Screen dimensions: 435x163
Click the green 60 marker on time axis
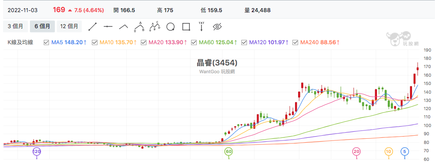pyautogui.click(x=229, y=152)
